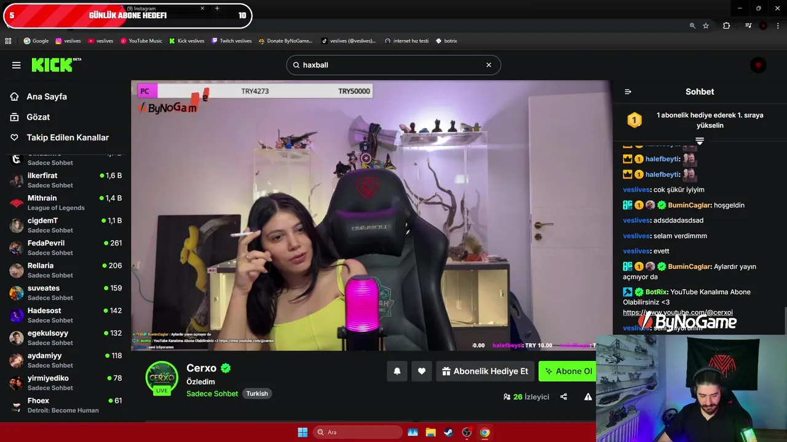
Task: Click the share stream icon
Action: [564, 397]
